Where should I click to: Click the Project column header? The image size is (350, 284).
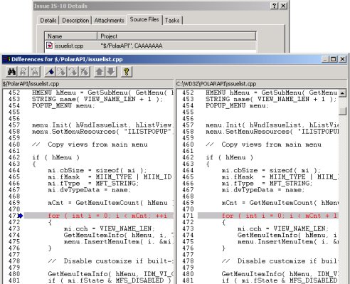[176, 36]
